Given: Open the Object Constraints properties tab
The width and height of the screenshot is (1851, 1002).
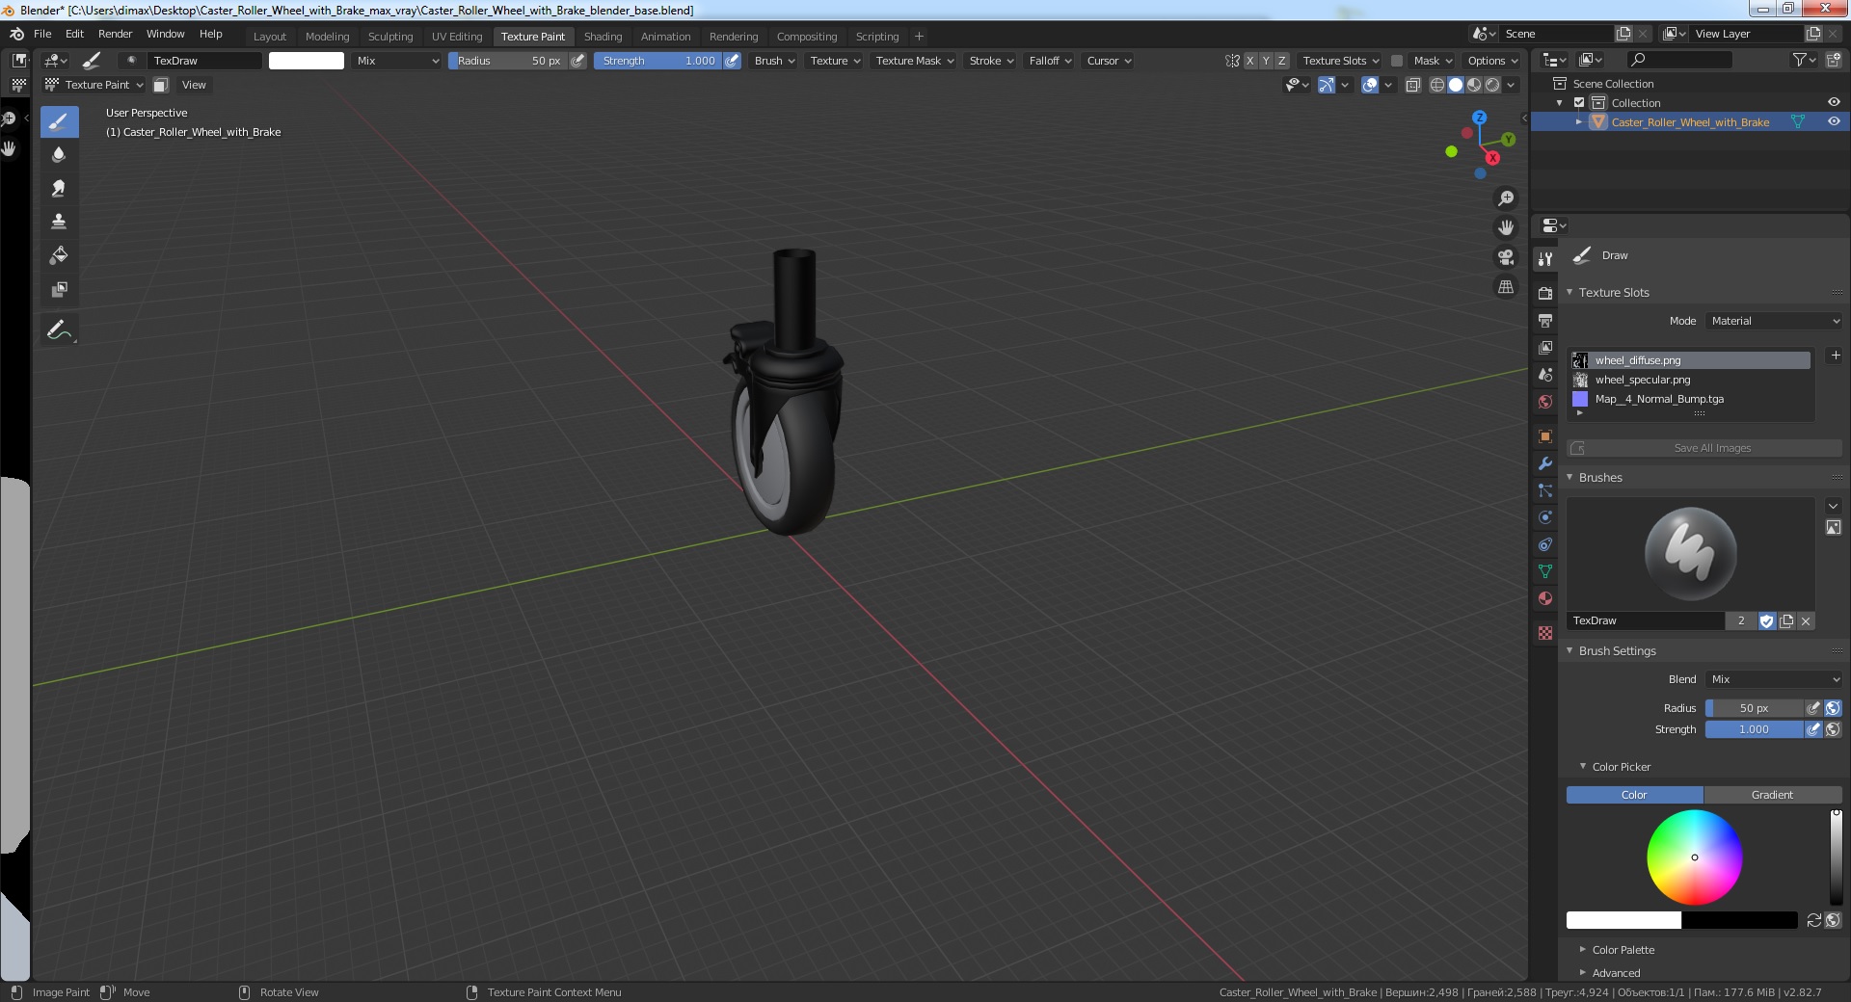Looking at the screenshot, I should pos(1545,544).
